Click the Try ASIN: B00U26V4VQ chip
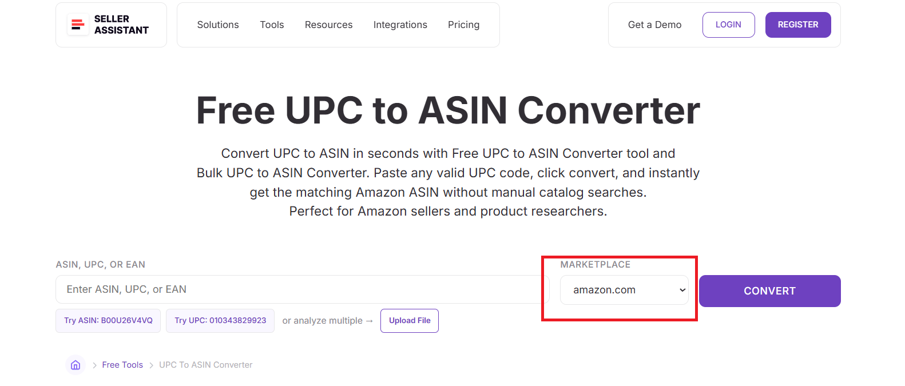 tap(108, 320)
